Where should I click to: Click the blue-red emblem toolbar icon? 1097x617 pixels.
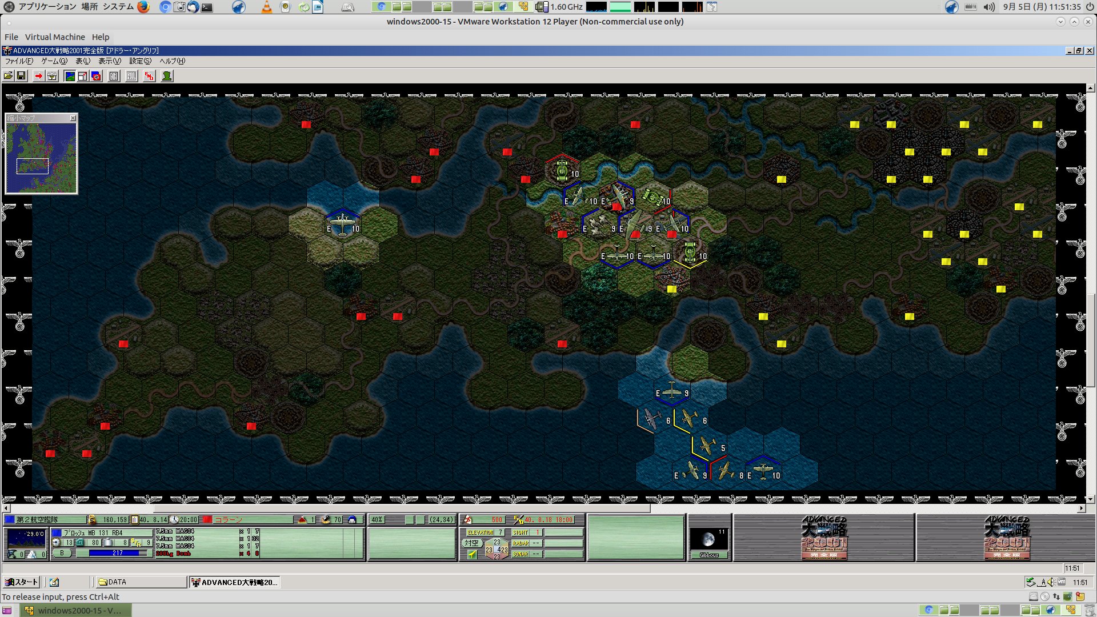(x=97, y=76)
